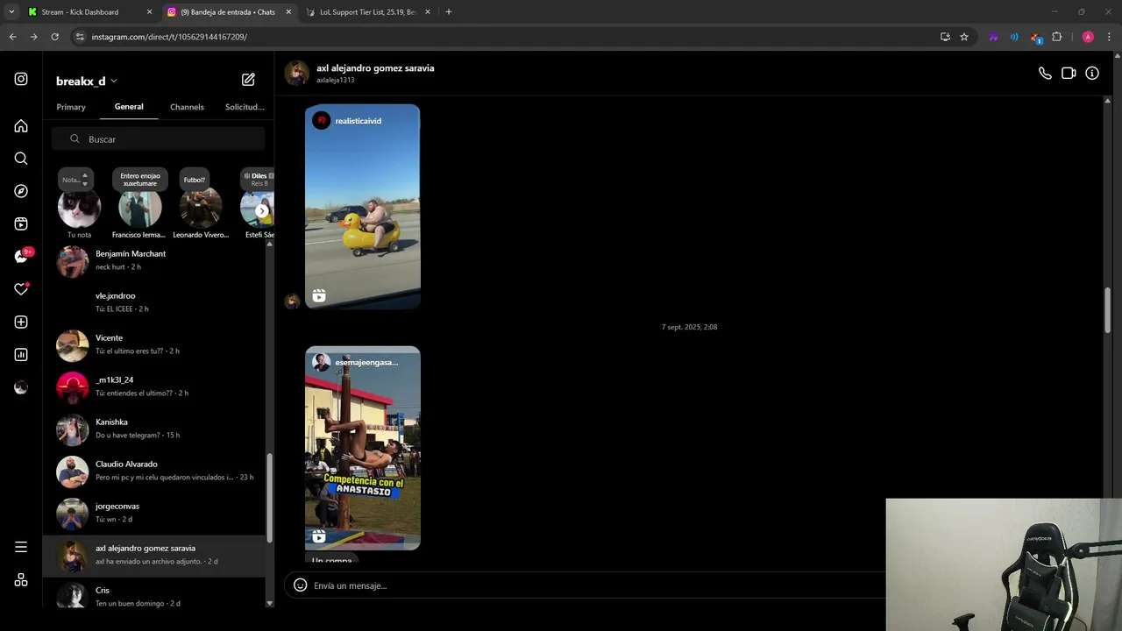Open Tu nota cat avatar

click(79, 208)
